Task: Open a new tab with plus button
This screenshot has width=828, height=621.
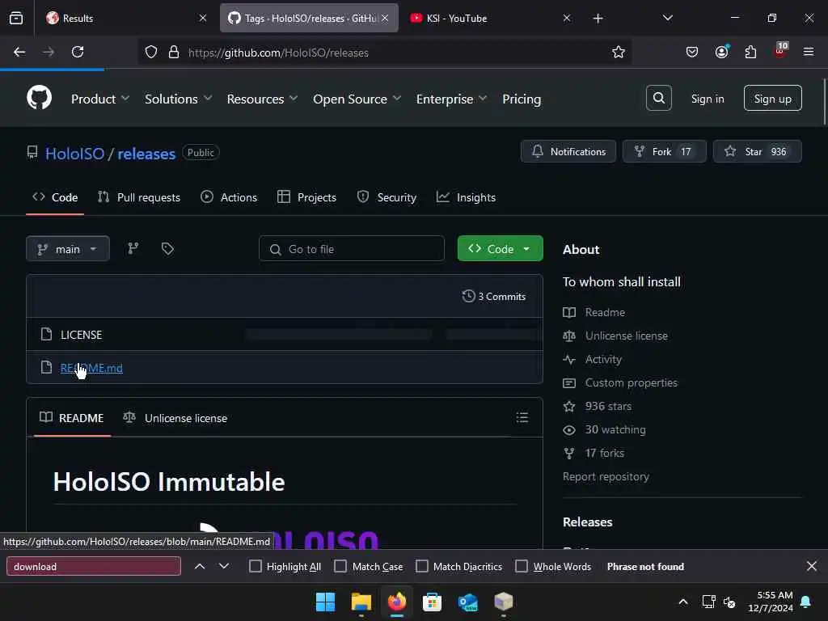Action: tap(598, 19)
